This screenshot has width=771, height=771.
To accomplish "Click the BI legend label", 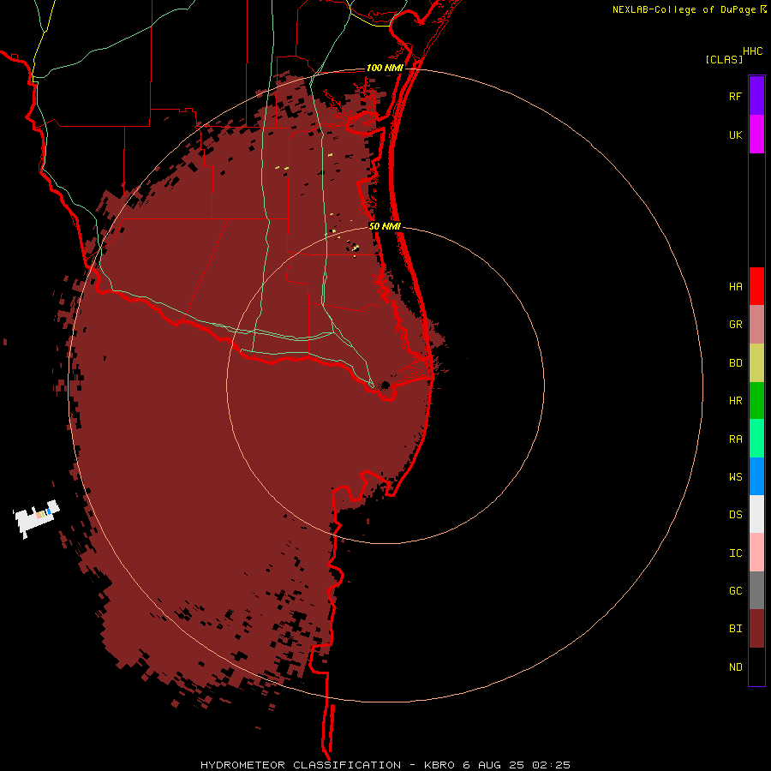I will click(x=735, y=629).
